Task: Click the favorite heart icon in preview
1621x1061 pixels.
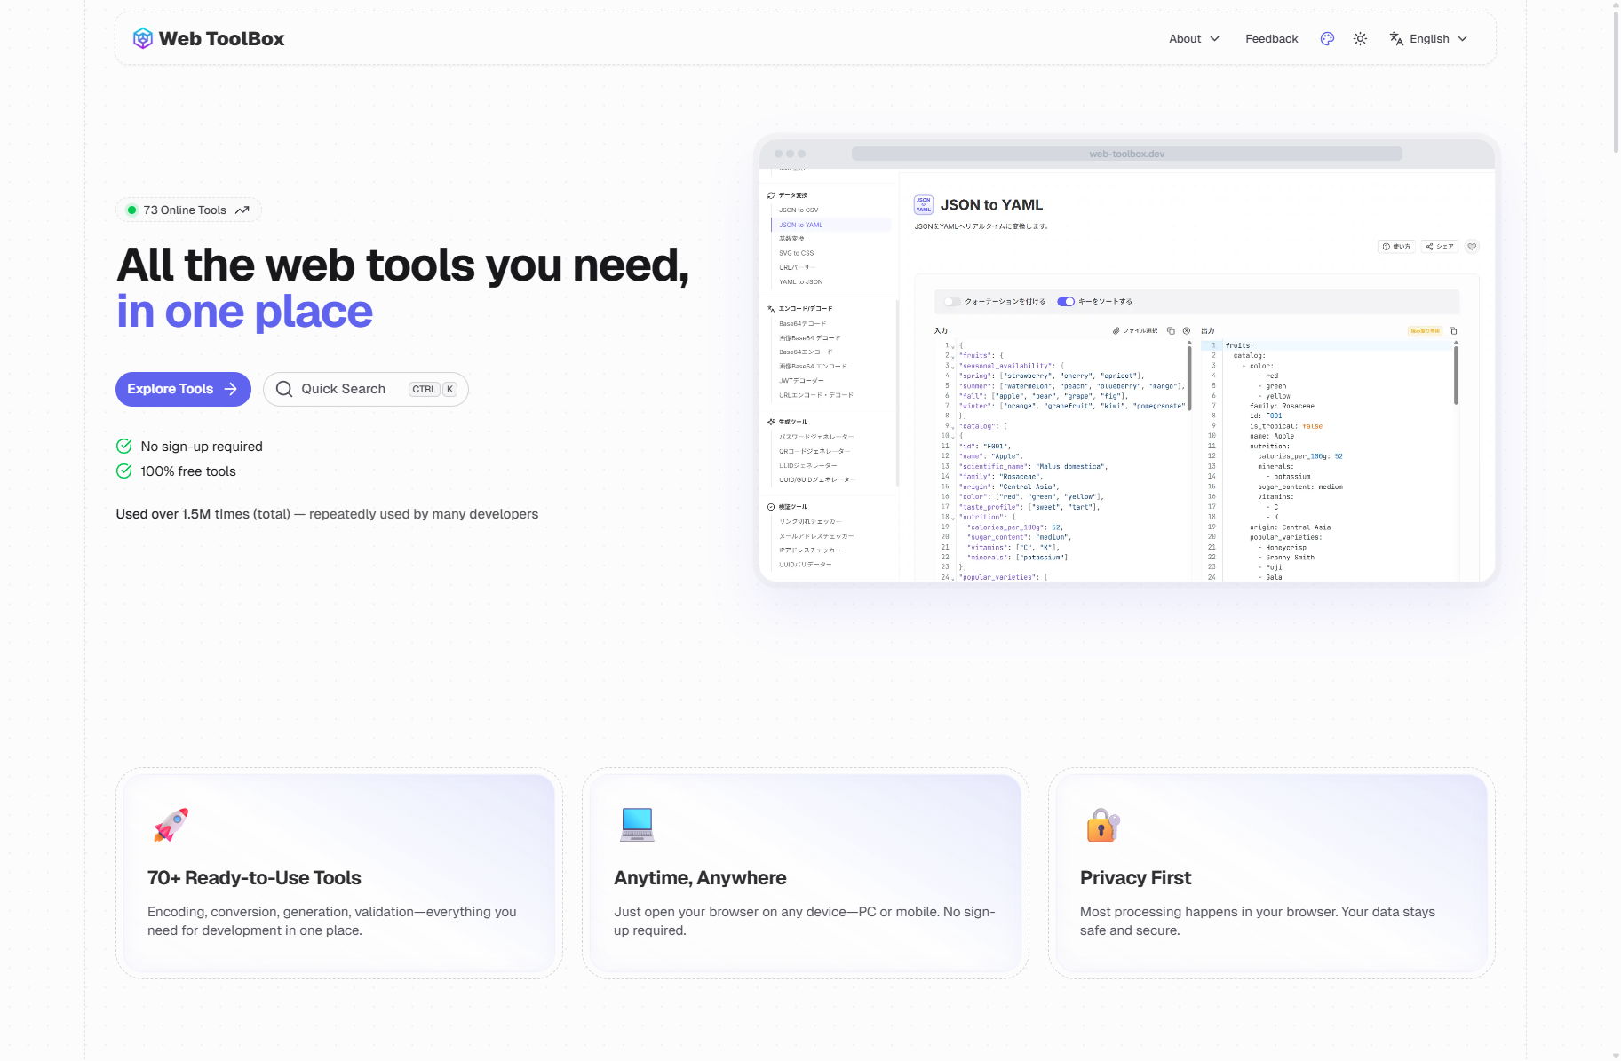Action: (x=1472, y=247)
